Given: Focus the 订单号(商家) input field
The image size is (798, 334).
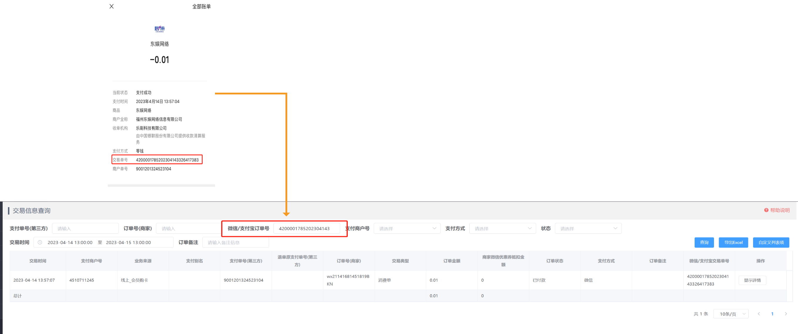Looking at the screenshot, I should coord(189,228).
